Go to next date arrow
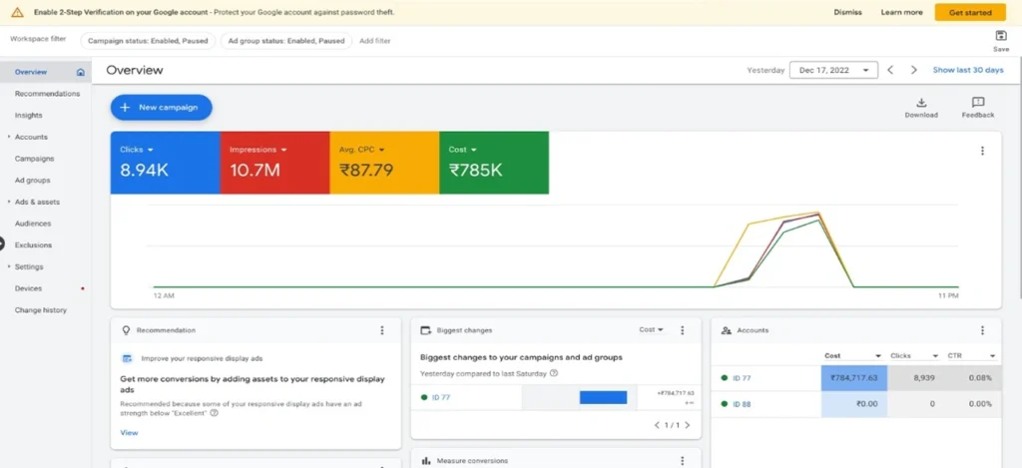Viewport: 1022px width, 468px height. coord(913,70)
